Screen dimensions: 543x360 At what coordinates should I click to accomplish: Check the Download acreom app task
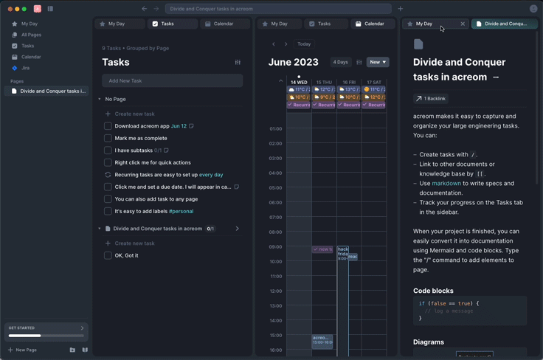[108, 126]
